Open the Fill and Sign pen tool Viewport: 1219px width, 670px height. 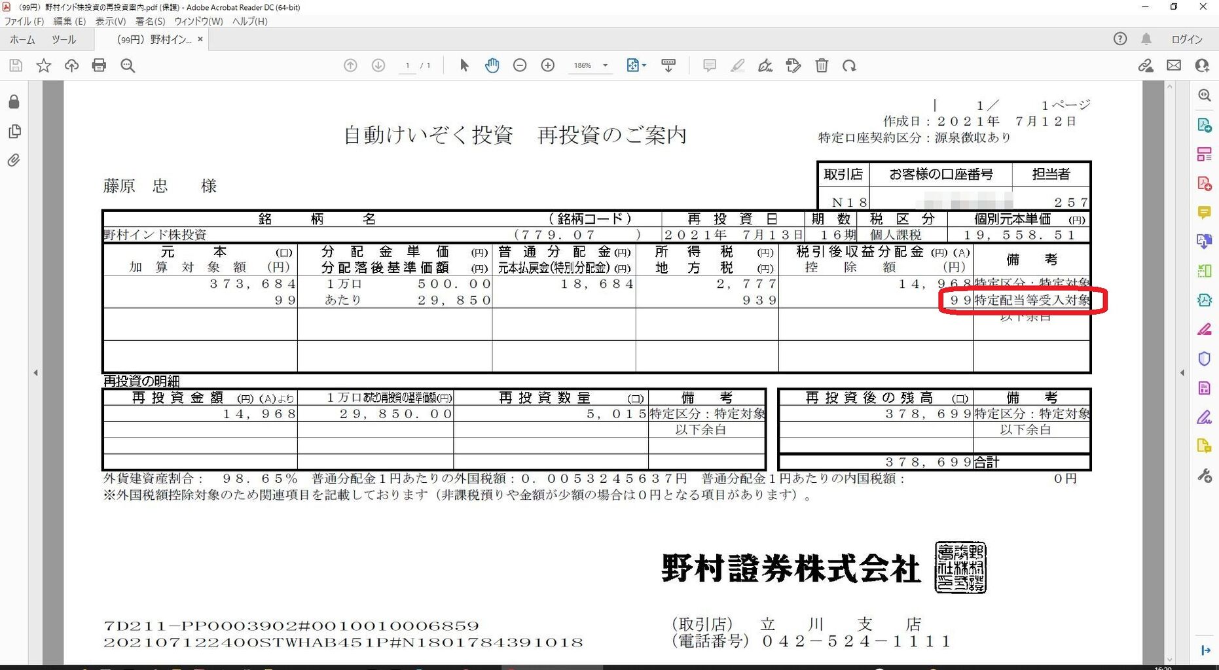coord(765,65)
